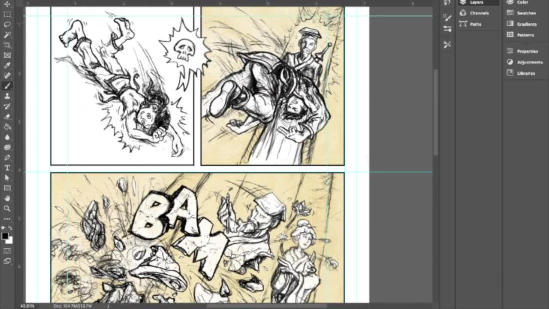Screen dimensions: 549x309
Task: Open the Gradients panel
Action: (522, 24)
